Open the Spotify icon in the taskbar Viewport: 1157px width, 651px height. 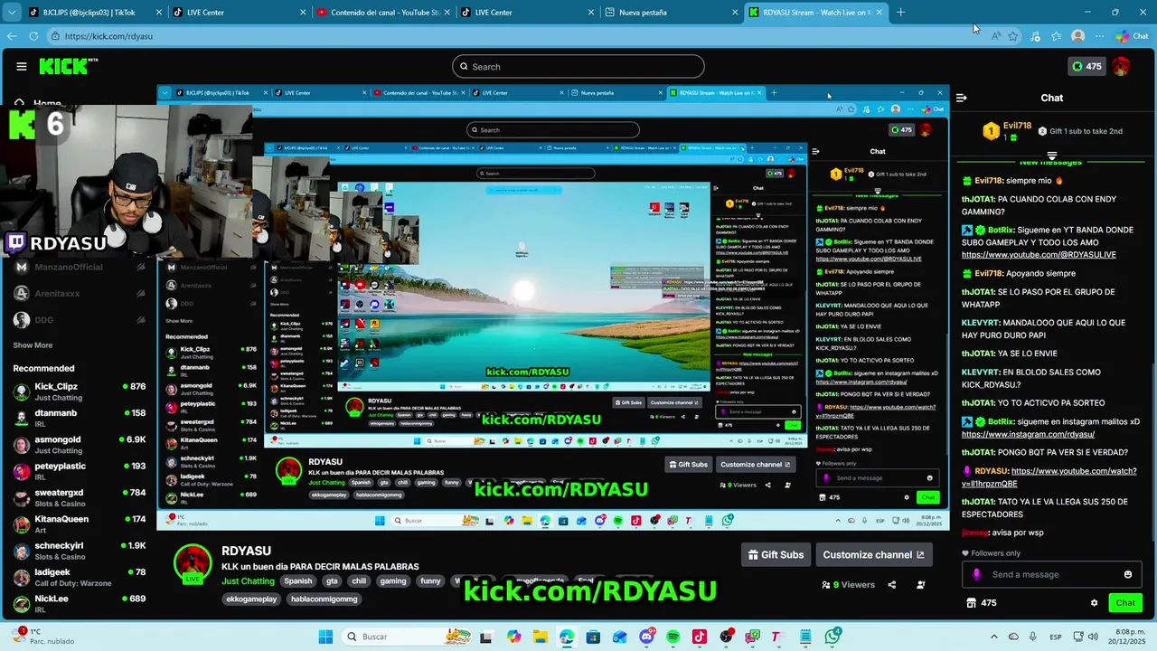click(x=673, y=637)
